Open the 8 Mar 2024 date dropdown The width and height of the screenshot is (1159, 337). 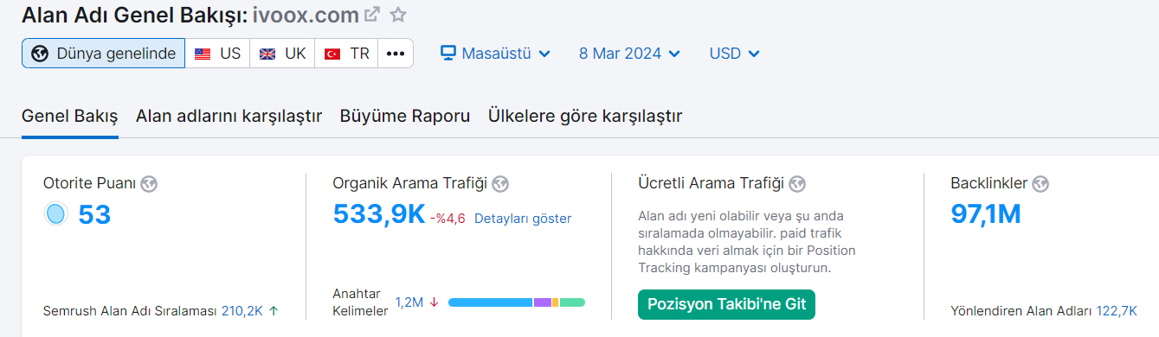coord(629,54)
